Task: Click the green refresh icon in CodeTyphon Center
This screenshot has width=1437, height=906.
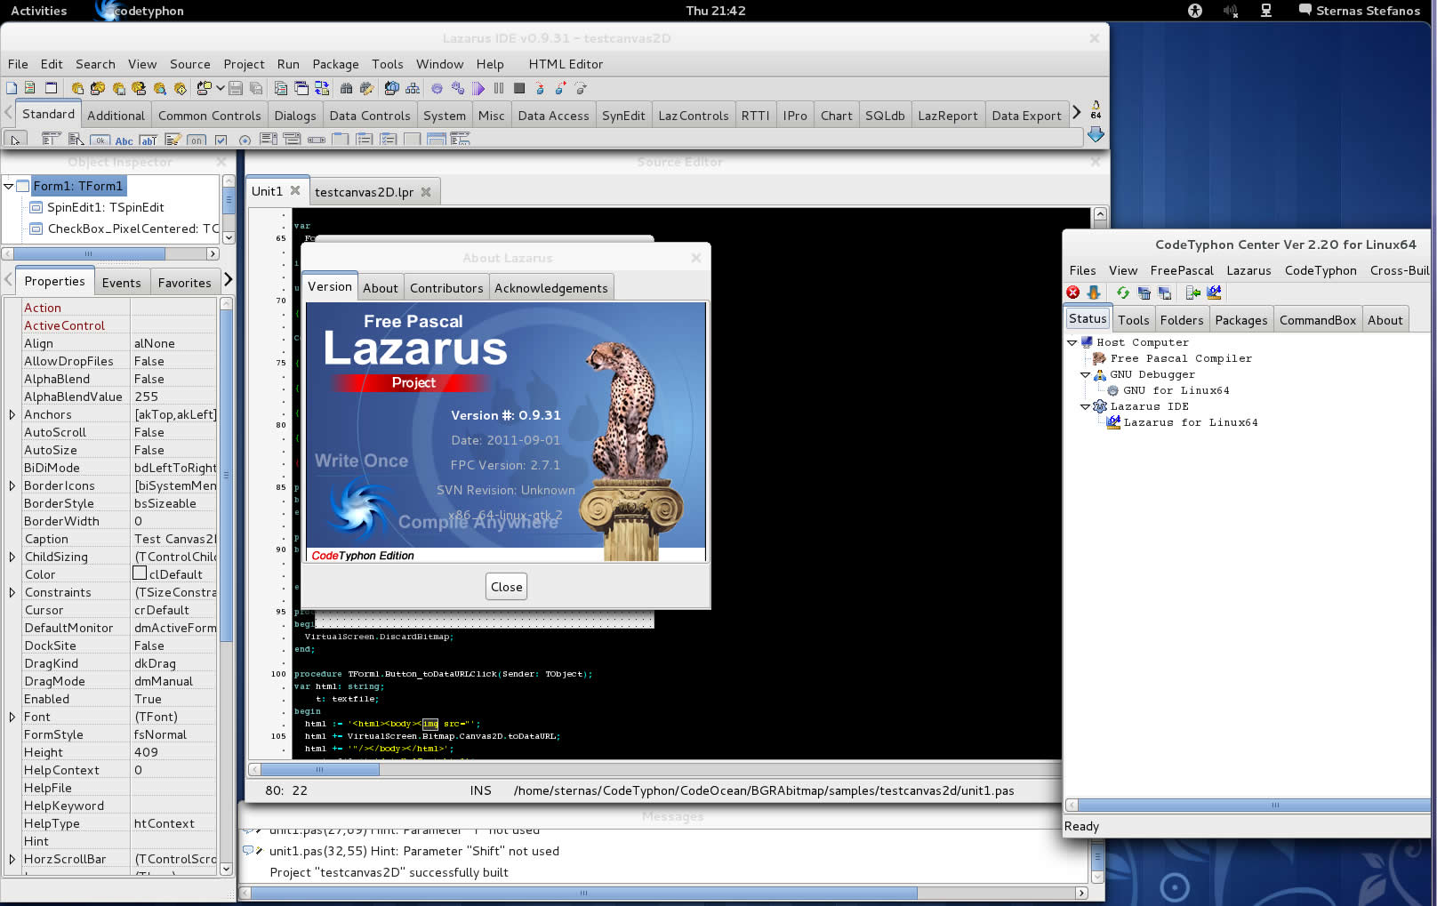Action: pyautogui.click(x=1123, y=293)
